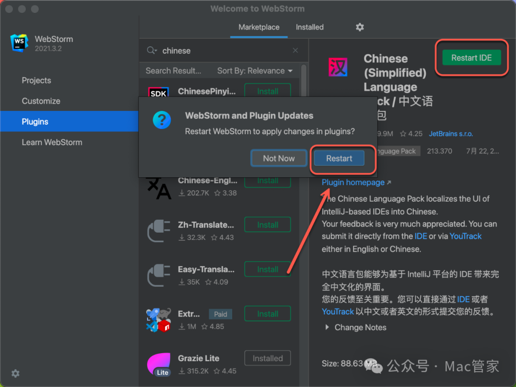
Task: Open the Sort By Relevance dropdown
Action: pyautogui.click(x=254, y=71)
